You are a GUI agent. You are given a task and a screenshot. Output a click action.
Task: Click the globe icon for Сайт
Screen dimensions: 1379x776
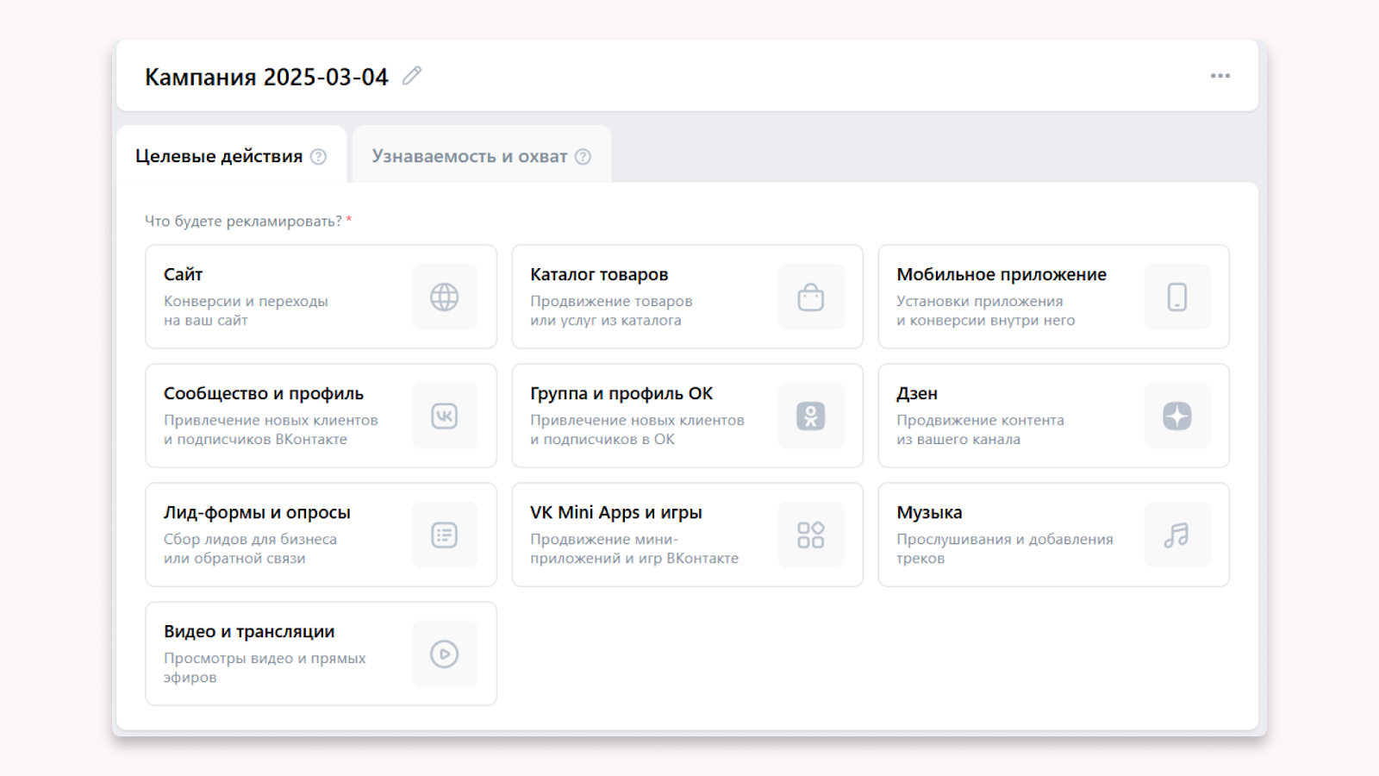pos(444,297)
